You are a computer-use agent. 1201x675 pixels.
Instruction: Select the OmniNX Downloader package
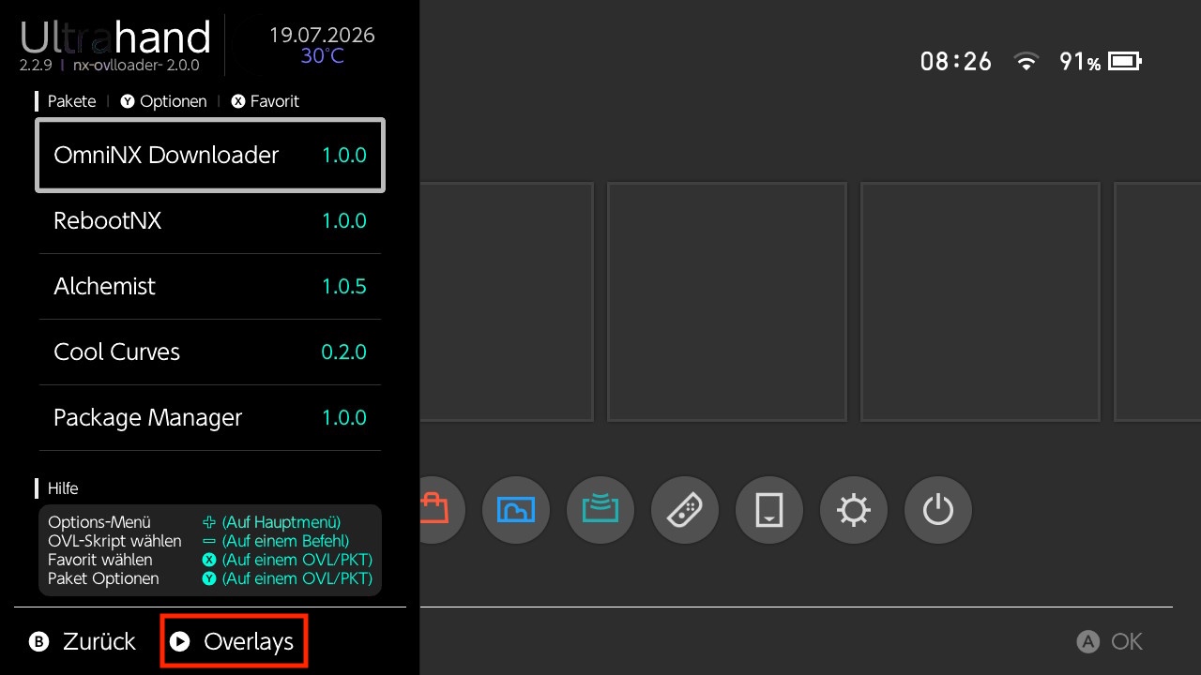point(210,155)
